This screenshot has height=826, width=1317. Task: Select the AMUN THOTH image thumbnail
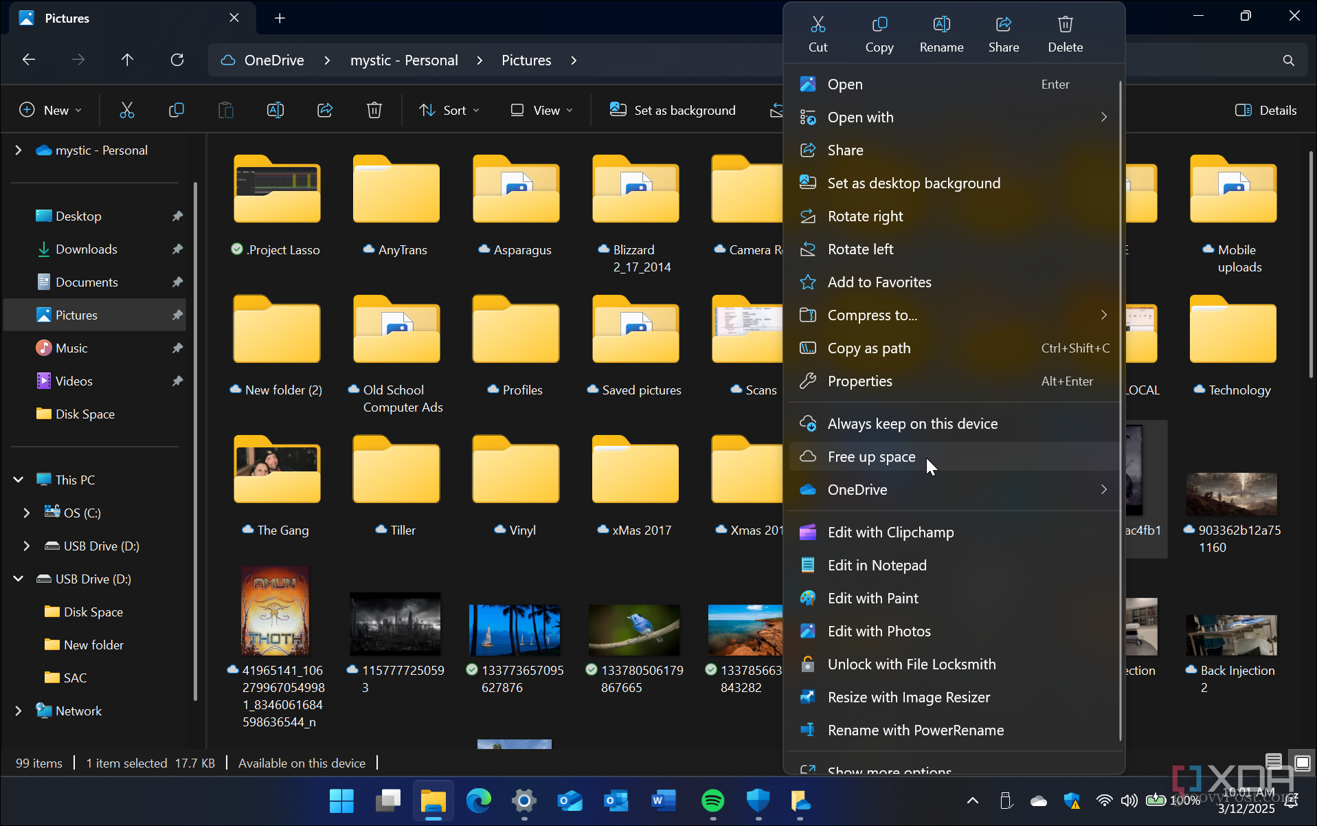tap(275, 611)
